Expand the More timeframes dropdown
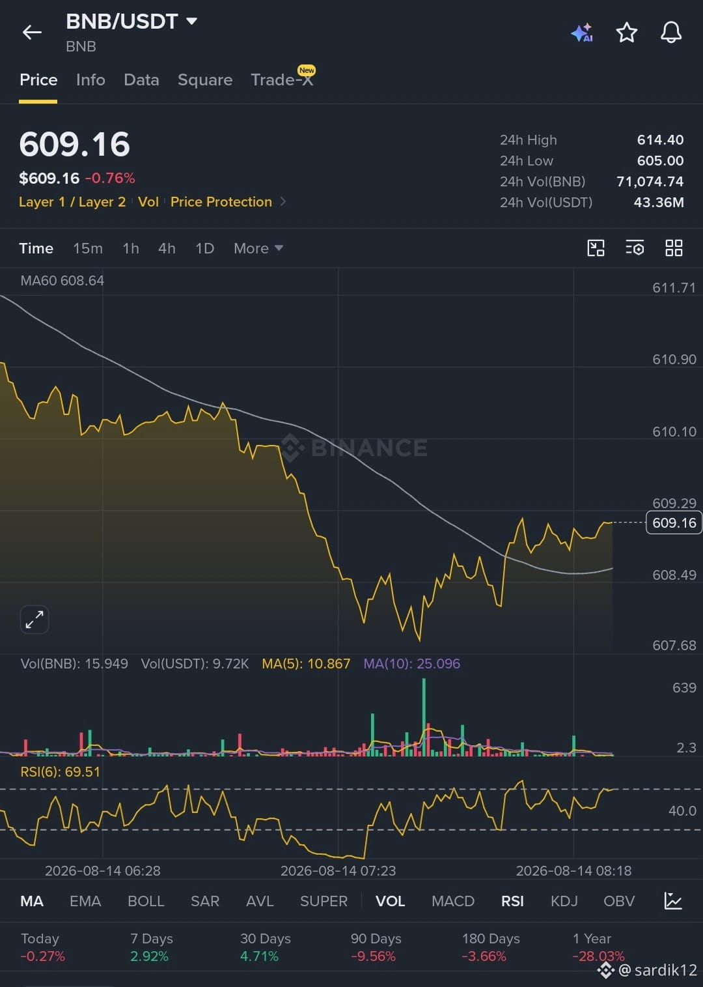Image resolution: width=703 pixels, height=987 pixels. (x=258, y=248)
